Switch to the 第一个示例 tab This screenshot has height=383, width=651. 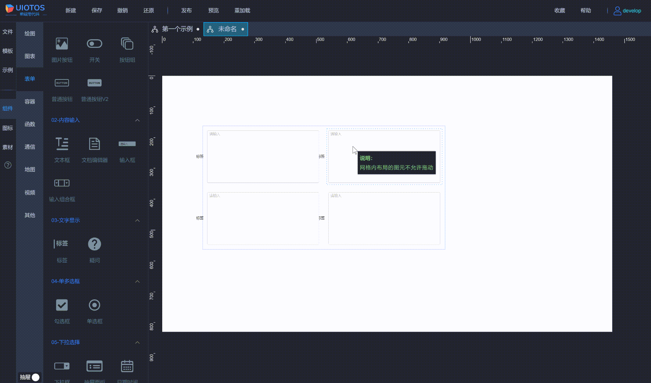[177, 29]
